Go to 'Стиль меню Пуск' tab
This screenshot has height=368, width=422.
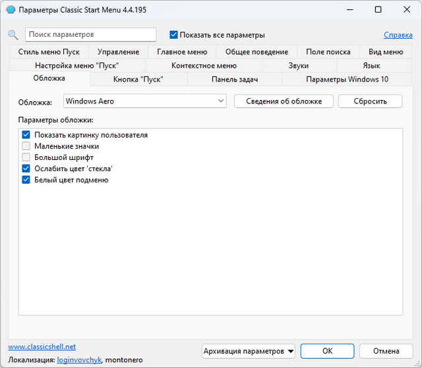[49, 52]
